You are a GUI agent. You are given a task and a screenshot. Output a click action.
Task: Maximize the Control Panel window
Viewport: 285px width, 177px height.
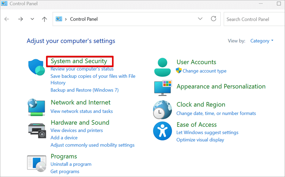279,4
